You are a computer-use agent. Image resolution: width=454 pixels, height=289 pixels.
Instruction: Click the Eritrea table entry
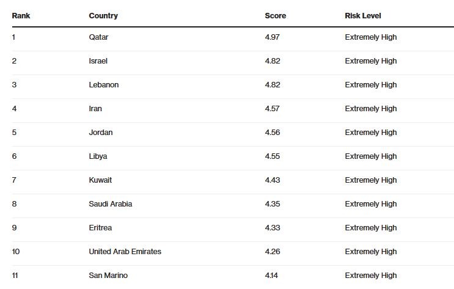pyautogui.click(x=100, y=228)
